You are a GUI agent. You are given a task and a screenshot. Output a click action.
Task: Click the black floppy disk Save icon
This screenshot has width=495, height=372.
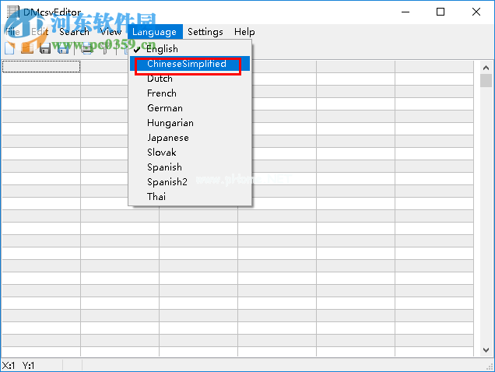[x=45, y=48]
